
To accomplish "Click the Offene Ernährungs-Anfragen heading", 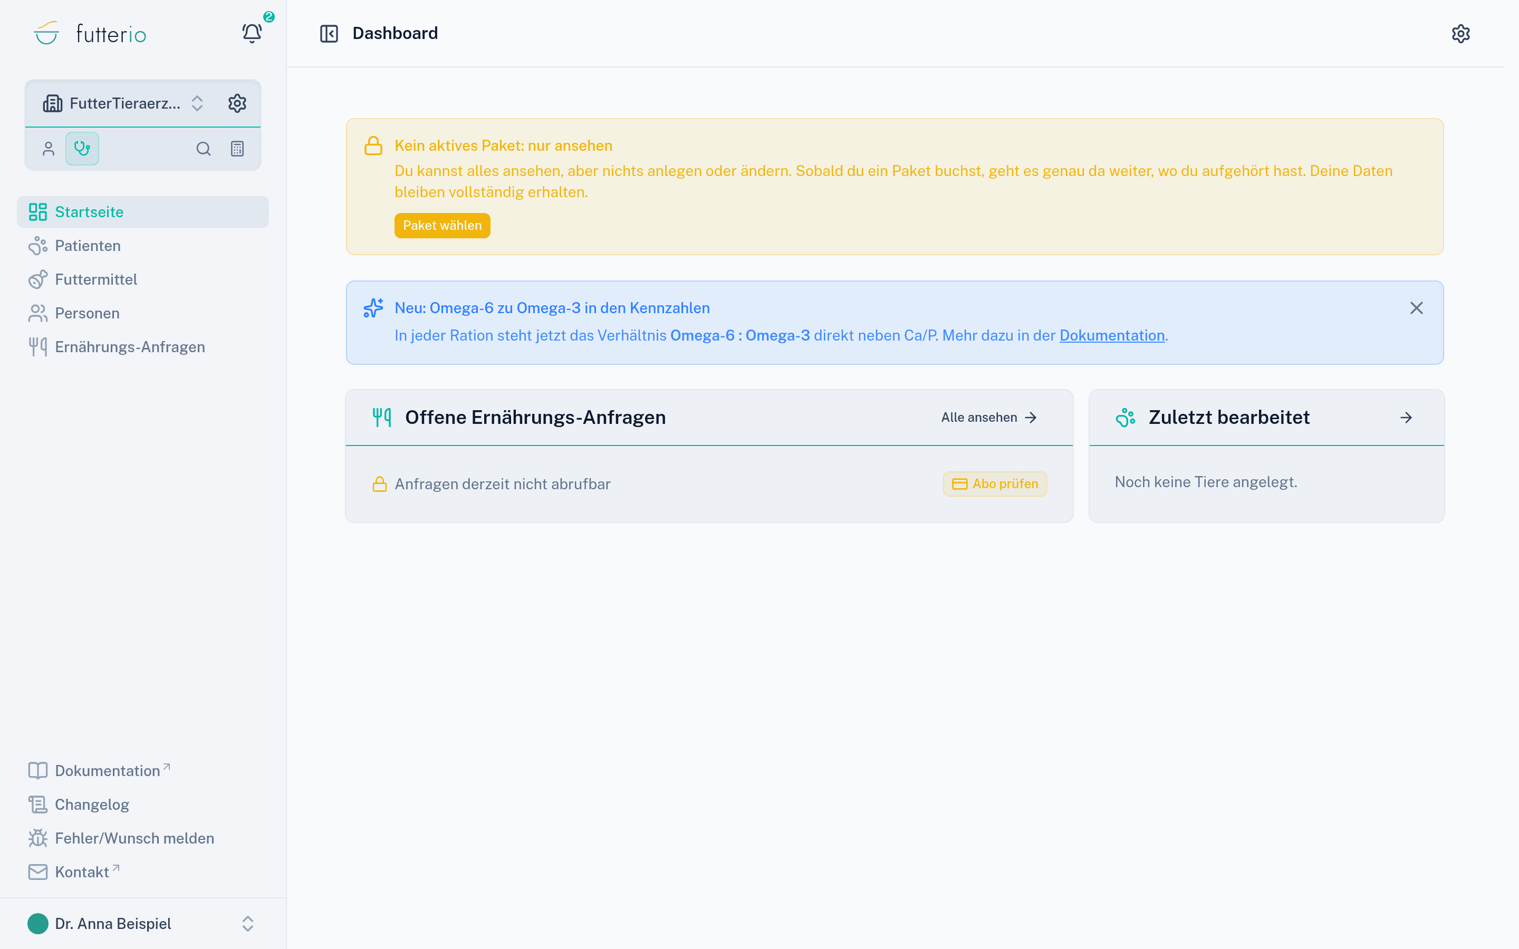I will 535,418.
